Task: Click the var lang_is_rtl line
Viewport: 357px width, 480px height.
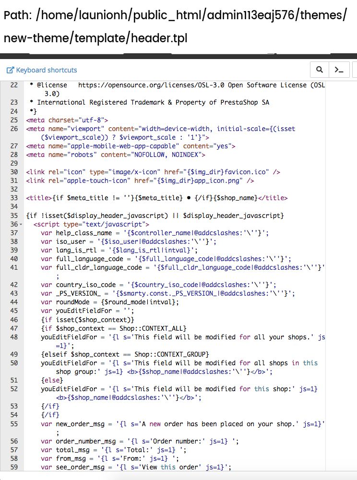Action: coord(119,250)
